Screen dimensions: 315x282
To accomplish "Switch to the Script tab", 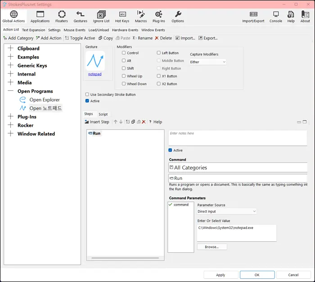I will (103, 114).
